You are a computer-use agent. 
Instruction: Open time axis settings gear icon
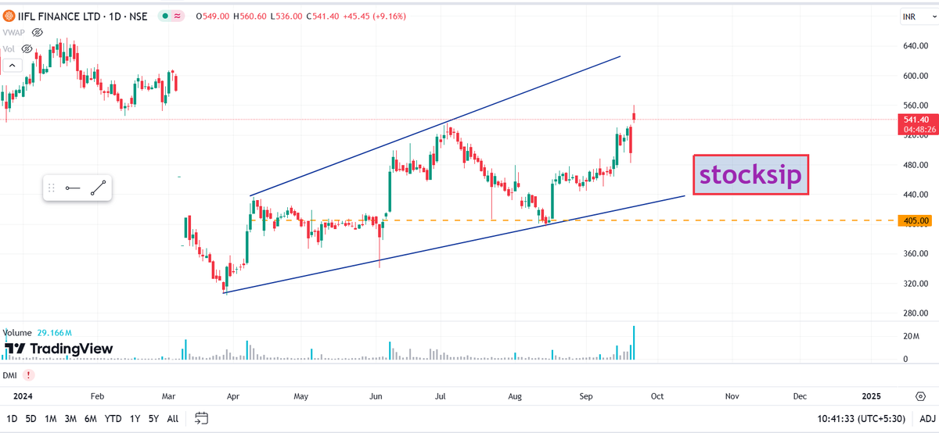click(x=920, y=396)
